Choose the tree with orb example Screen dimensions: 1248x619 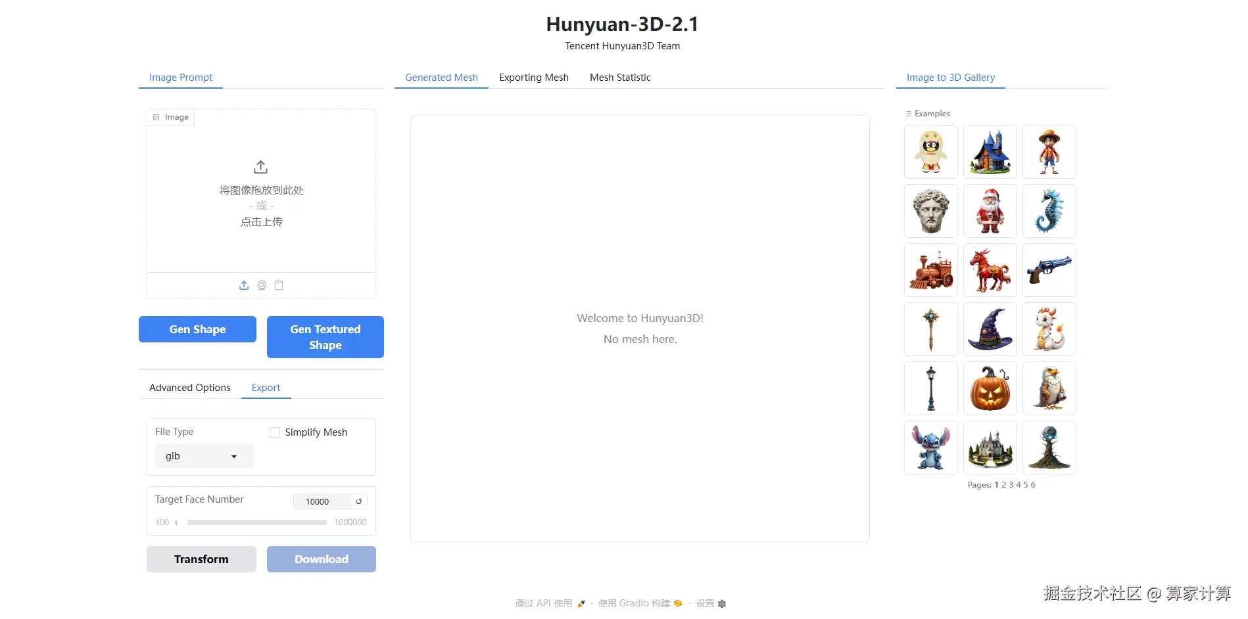[x=1049, y=447]
